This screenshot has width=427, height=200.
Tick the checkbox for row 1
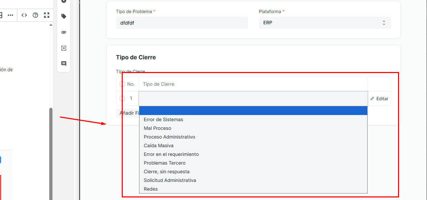coord(122,98)
